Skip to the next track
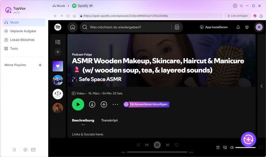266x157 pixels. pyautogui.click(x=168, y=145)
